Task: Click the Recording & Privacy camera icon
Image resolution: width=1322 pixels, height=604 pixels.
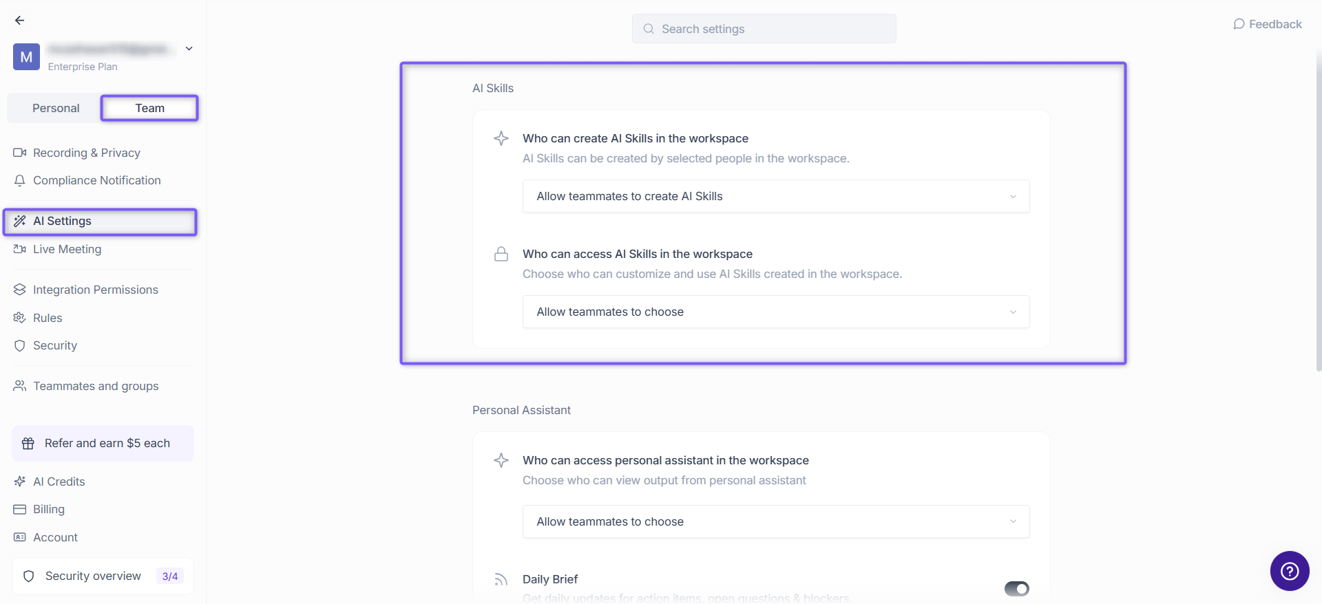Action: click(20, 153)
